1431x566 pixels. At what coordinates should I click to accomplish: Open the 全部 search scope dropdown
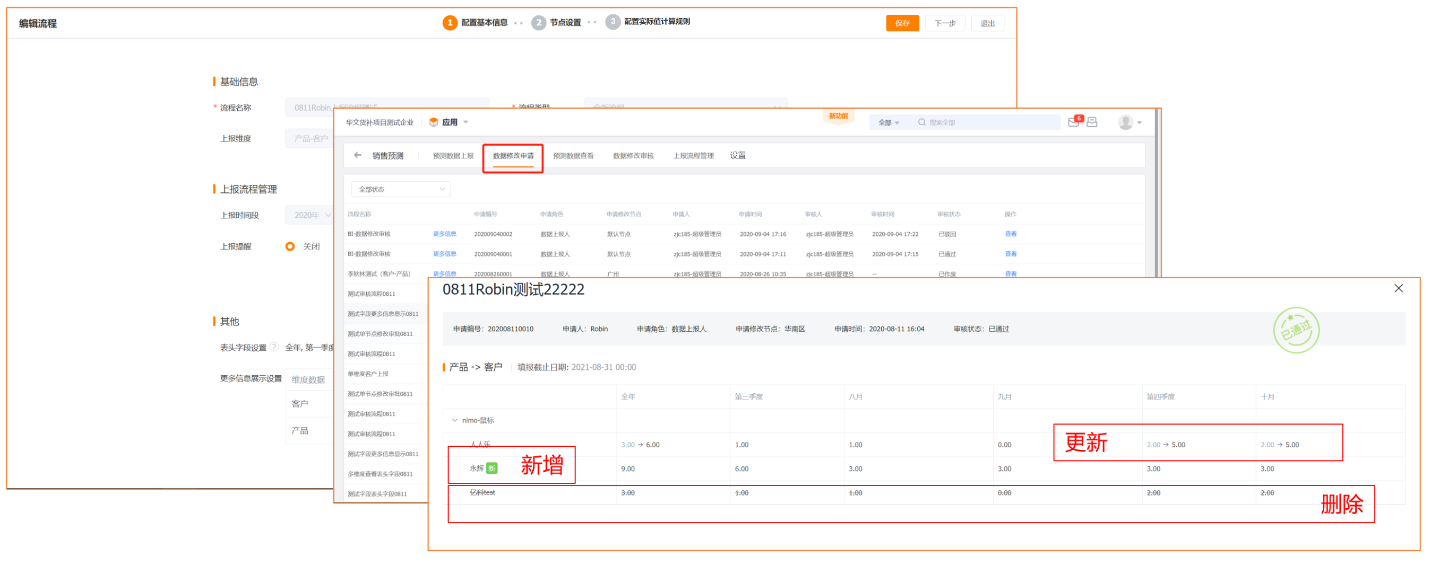pos(888,122)
